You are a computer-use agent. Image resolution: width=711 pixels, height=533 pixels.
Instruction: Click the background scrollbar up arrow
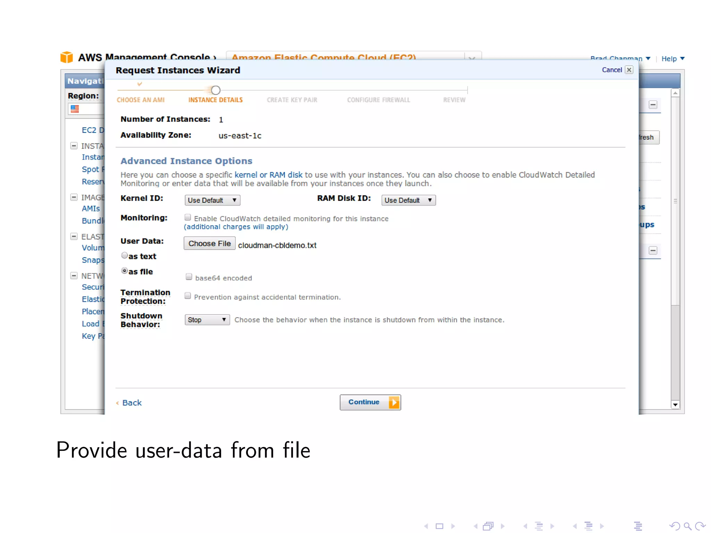click(x=675, y=93)
